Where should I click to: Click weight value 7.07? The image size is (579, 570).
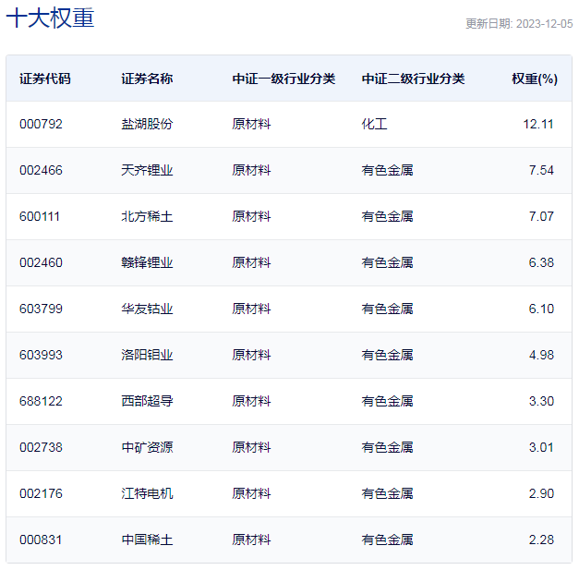(541, 216)
